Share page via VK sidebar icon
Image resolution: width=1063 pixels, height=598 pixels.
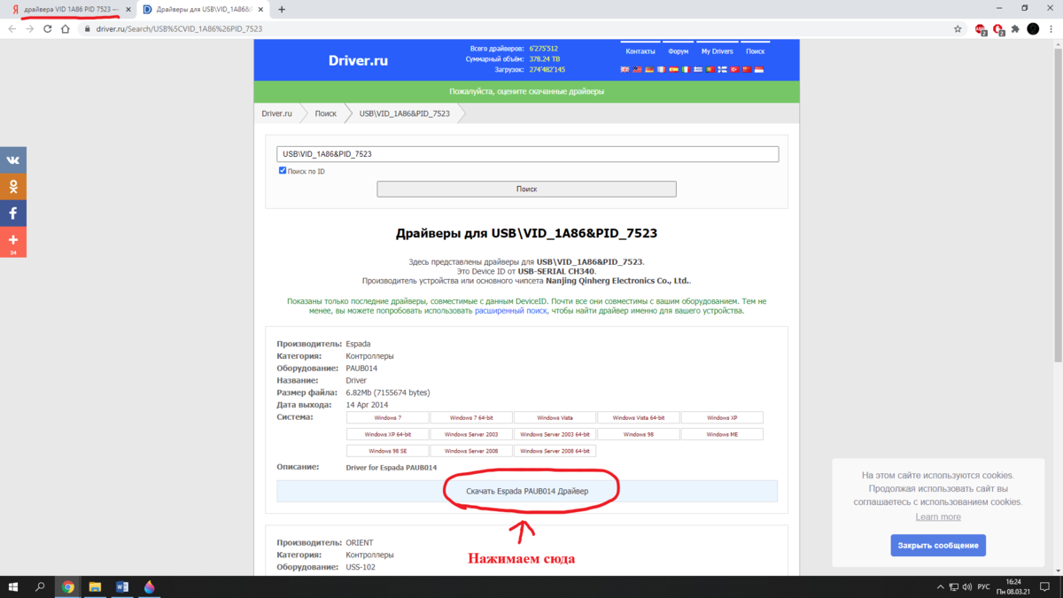click(x=13, y=160)
